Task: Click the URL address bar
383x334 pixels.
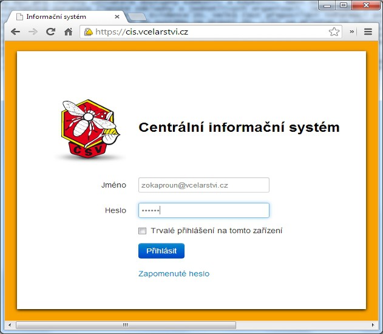Action: click(x=206, y=32)
